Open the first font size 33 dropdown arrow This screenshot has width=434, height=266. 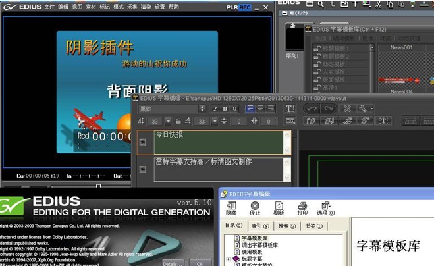click(168, 121)
